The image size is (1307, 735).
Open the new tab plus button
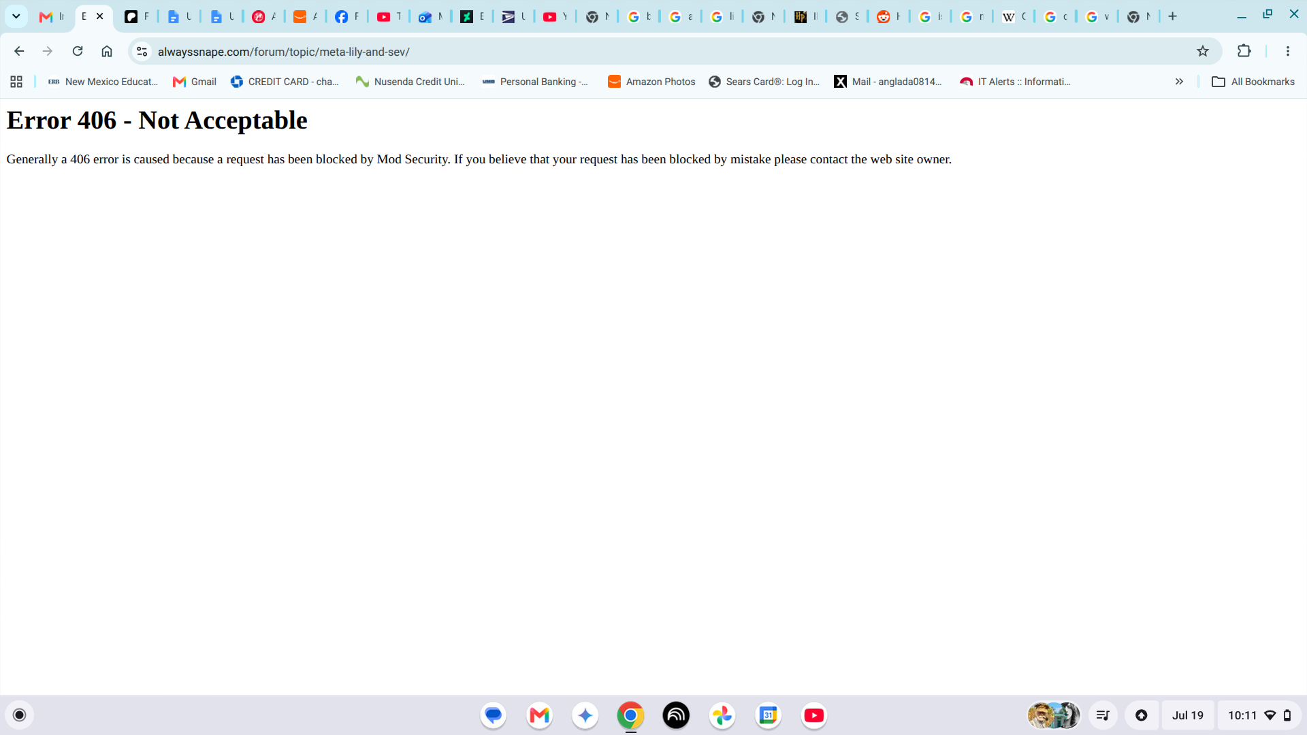tap(1172, 16)
